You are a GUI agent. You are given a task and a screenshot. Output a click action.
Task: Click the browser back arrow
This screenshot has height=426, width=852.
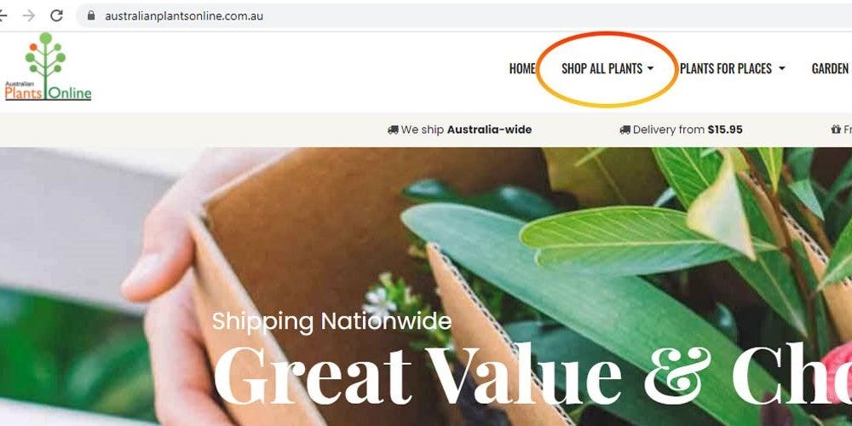(x=3, y=15)
